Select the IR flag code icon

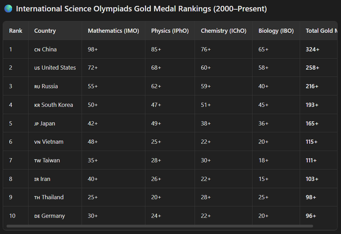[37, 179]
